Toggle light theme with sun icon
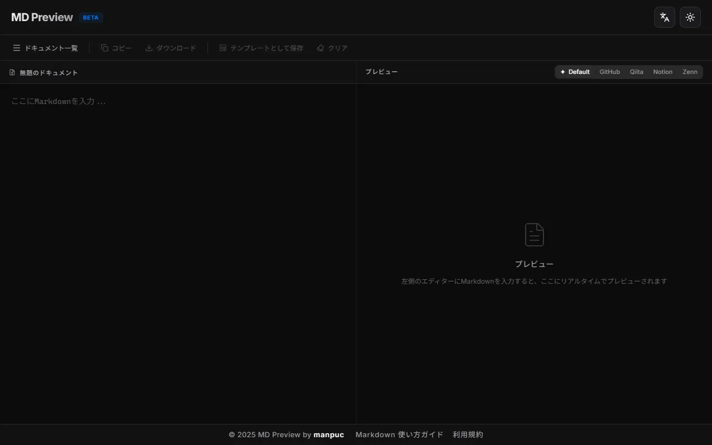This screenshot has width=712, height=445. click(x=690, y=17)
